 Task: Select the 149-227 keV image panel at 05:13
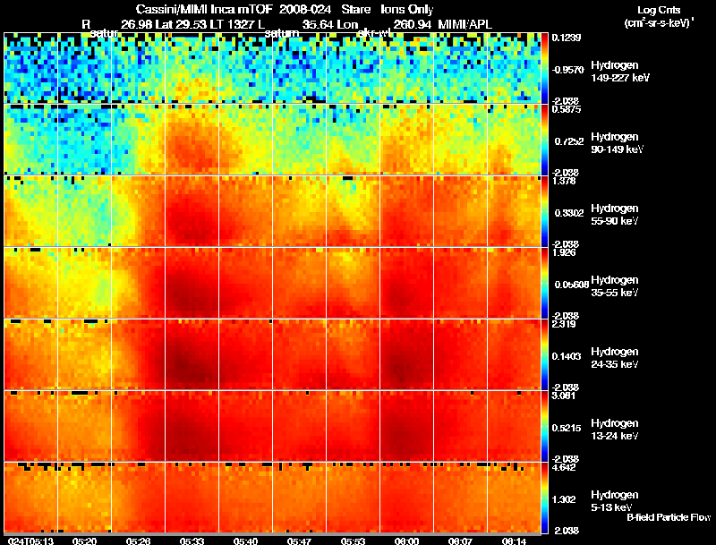(30, 68)
